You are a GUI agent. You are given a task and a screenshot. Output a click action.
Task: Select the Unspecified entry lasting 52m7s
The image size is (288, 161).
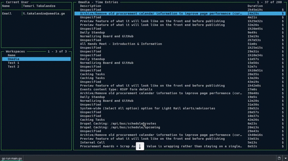pos(180,67)
